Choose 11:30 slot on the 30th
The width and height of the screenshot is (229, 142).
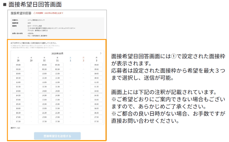pos(44,87)
